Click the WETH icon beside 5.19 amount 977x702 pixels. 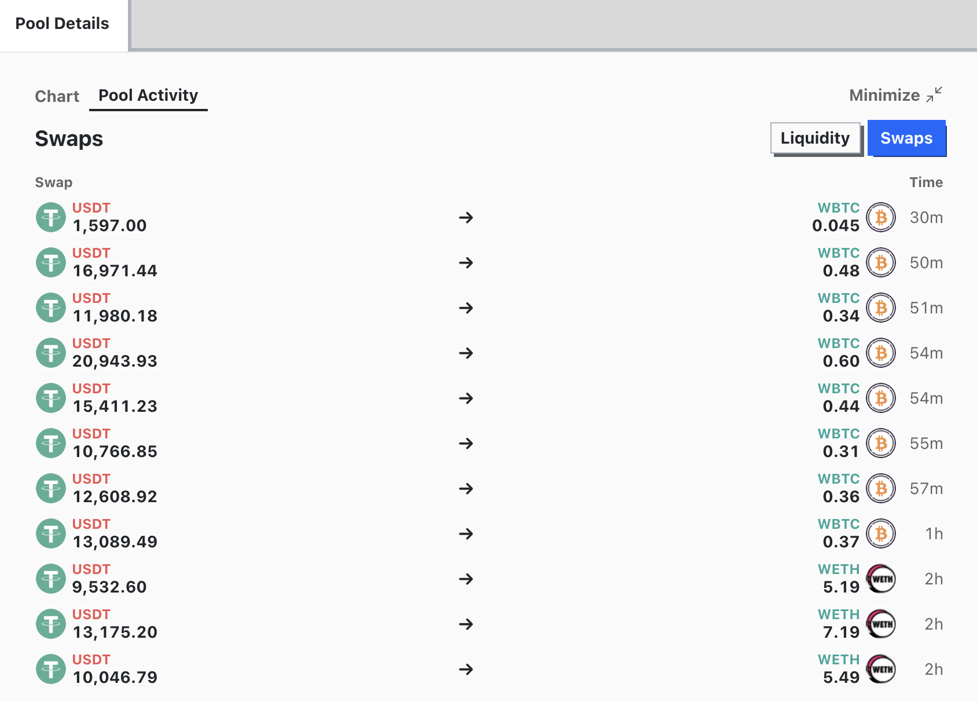point(880,579)
